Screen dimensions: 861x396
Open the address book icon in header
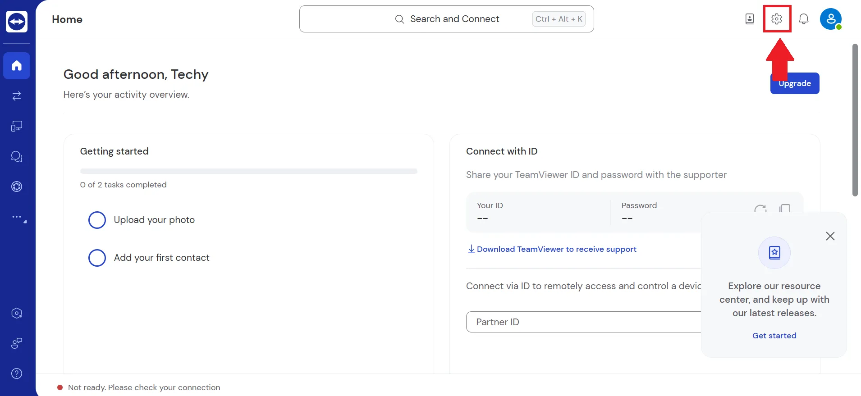pyautogui.click(x=749, y=19)
